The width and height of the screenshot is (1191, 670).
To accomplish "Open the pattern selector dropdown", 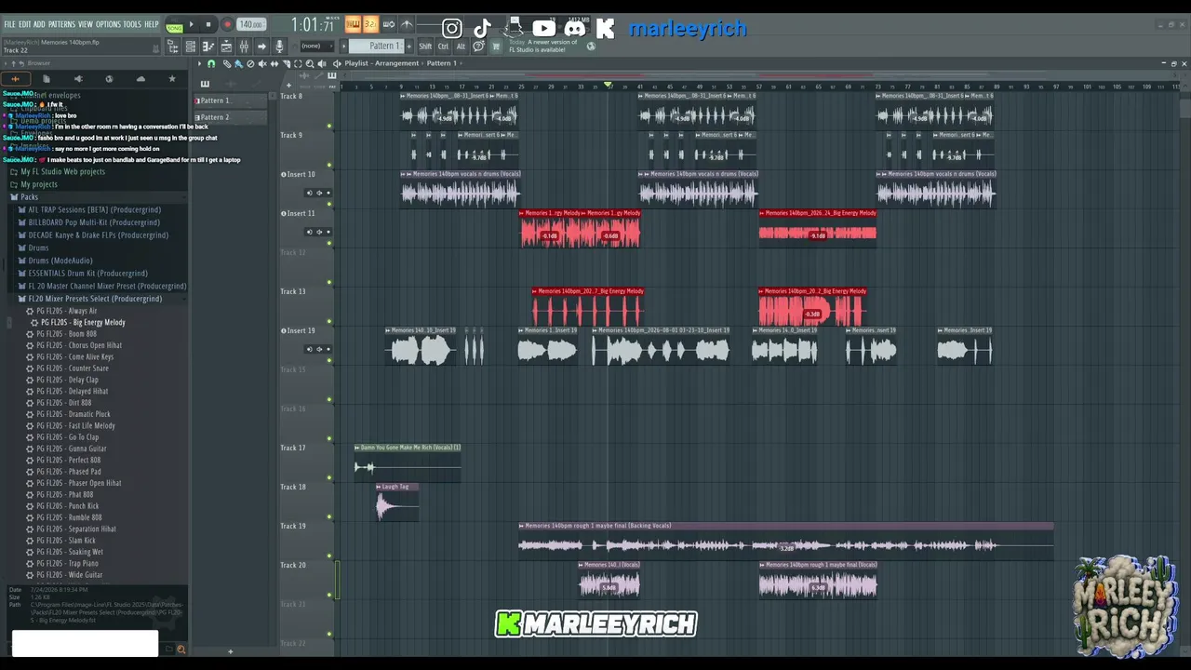I will (376, 46).
